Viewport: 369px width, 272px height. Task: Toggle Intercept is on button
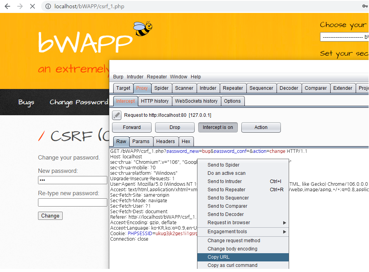[218, 127]
